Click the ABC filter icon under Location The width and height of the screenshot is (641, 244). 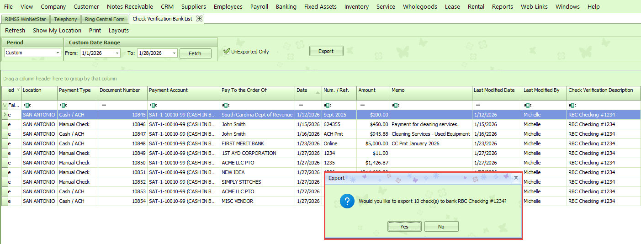pyautogui.click(x=26, y=105)
